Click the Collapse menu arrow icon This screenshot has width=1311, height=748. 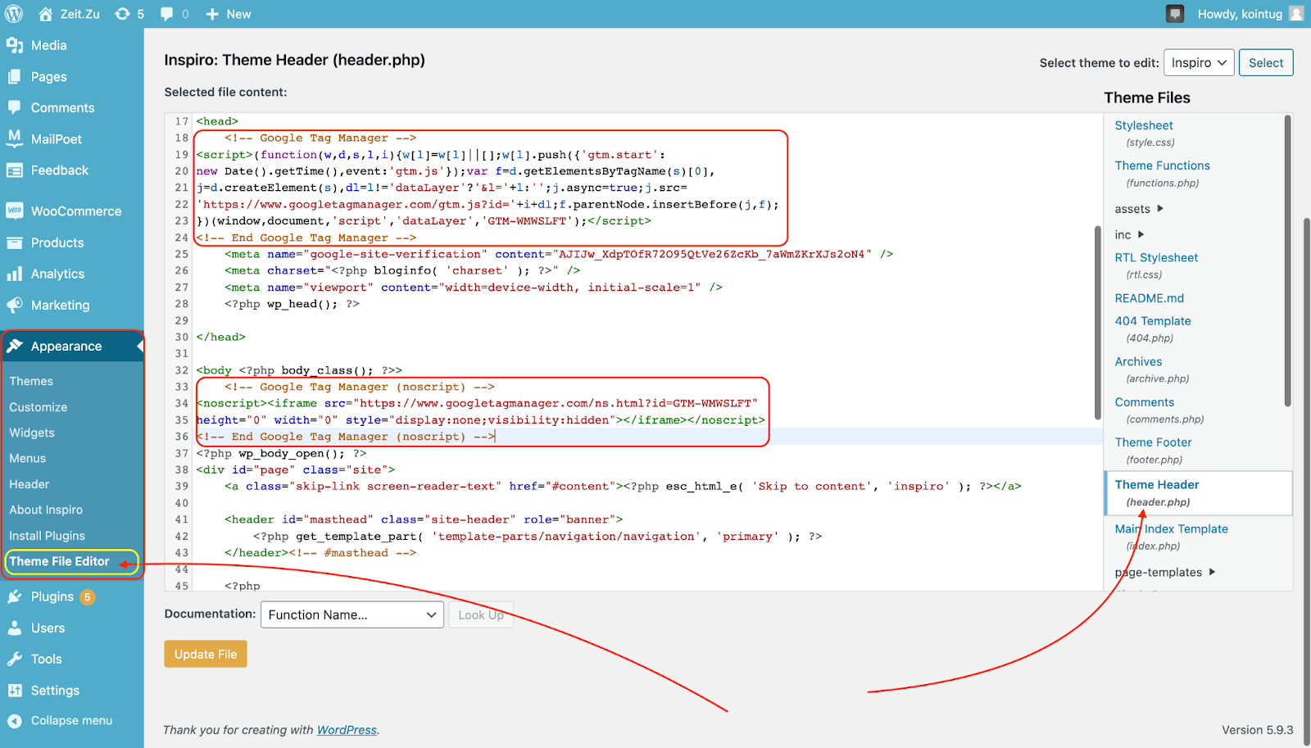coord(14,721)
